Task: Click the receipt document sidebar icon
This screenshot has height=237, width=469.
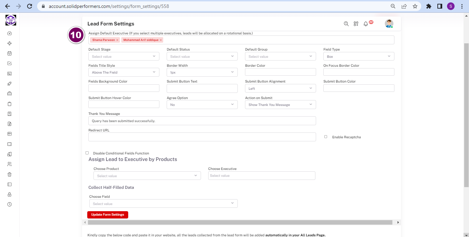Action: pyautogui.click(x=10, y=114)
